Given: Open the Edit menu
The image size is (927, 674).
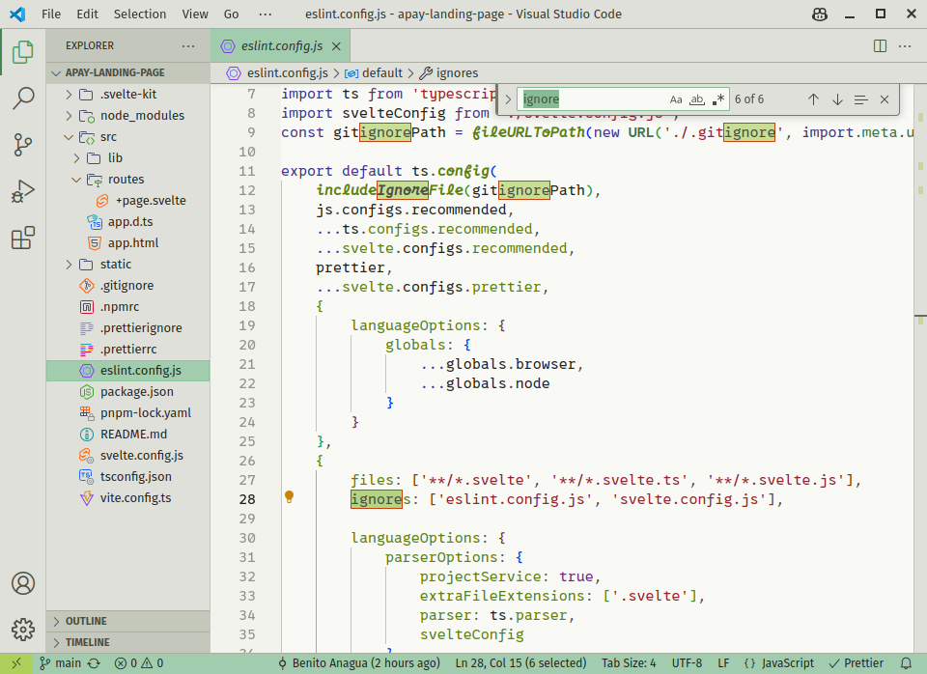Looking at the screenshot, I should tap(87, 14).
